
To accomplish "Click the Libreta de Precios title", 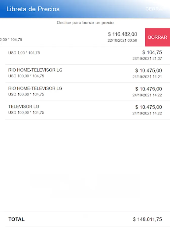I will [33, 9].
